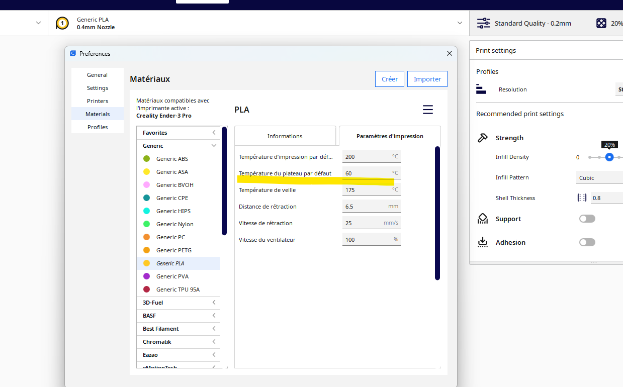Open the Printers preferences page
Viewport: 623px width, 387px height.
click(x=97, y=101)
